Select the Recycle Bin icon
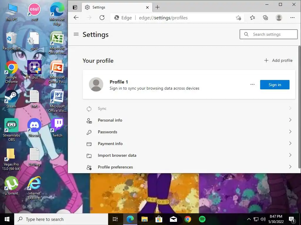The height and width of the screenshot is (225, 301). pyautogui.click(x=11, y=41)
